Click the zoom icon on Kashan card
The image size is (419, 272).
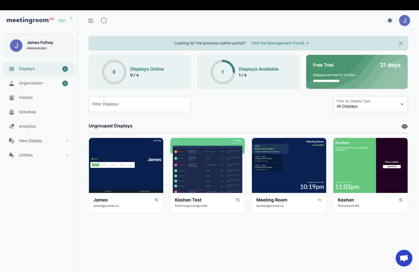(401, 200)
